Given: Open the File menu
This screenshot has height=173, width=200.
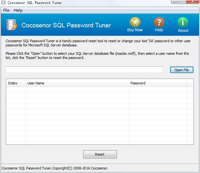Looking at the screenshot, I should pyautogui.click(x=6, y=10).
